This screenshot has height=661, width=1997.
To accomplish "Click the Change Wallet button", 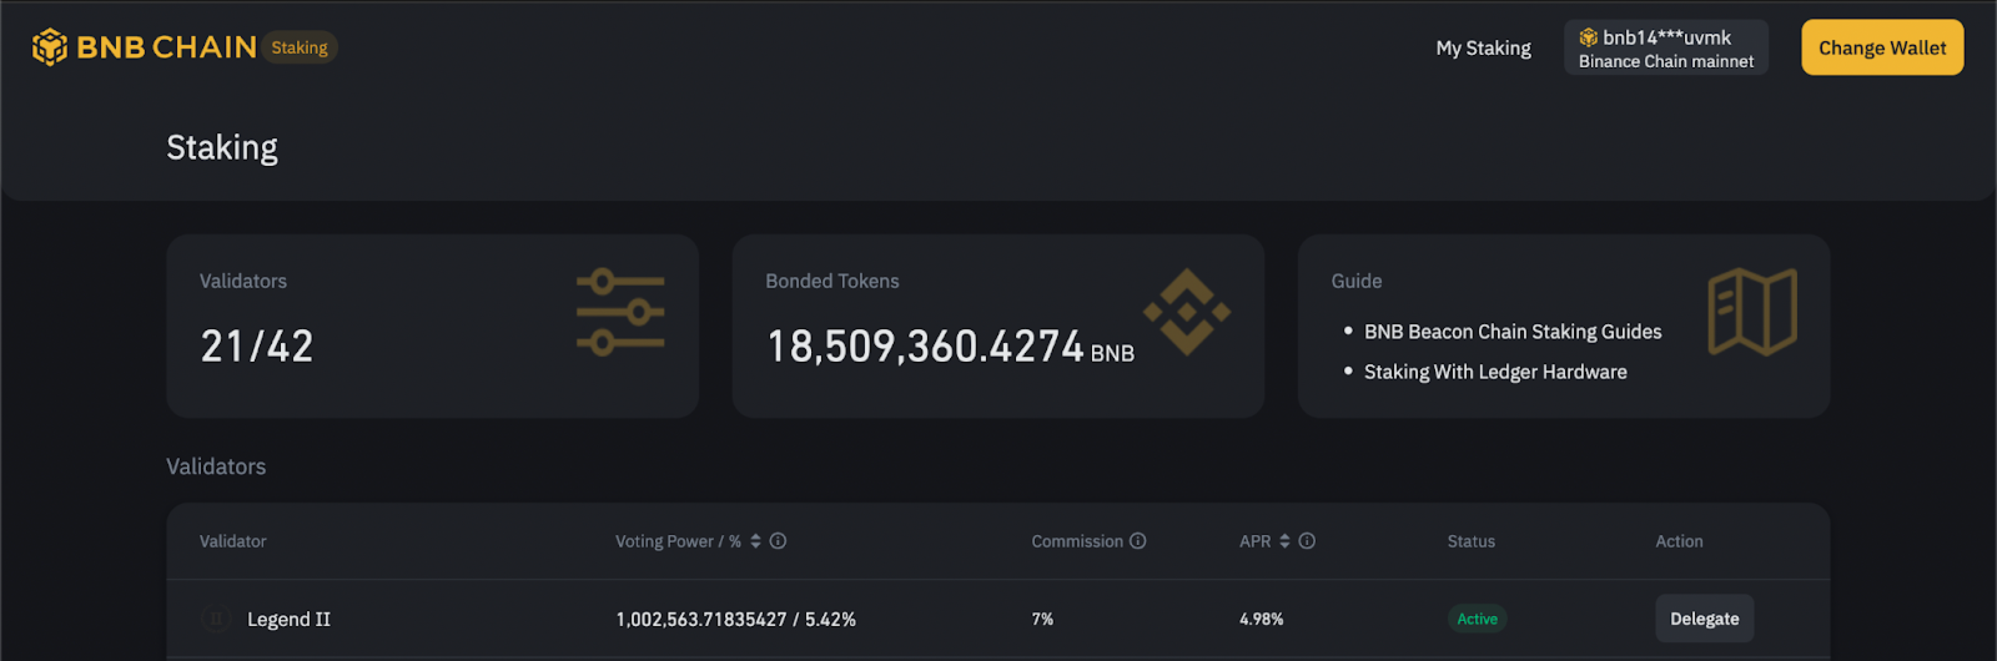I will point(1882,48).
